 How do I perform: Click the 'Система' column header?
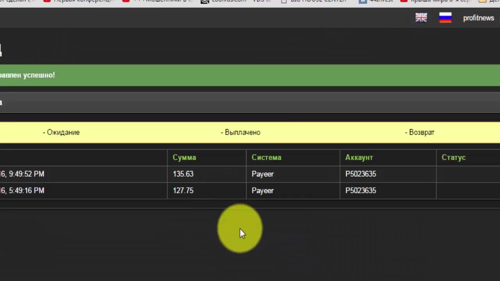(x=266, y=157)
